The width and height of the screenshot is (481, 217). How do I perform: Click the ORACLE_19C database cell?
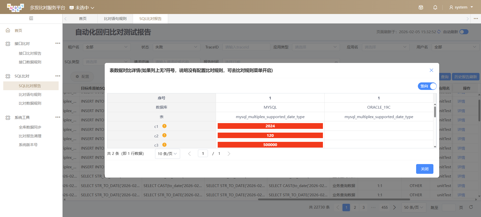pyautogui.click(x=379, y=107)
